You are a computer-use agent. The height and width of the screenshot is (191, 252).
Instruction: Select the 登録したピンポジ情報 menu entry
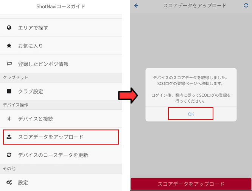pyautogui.click(x=43, y=64)
